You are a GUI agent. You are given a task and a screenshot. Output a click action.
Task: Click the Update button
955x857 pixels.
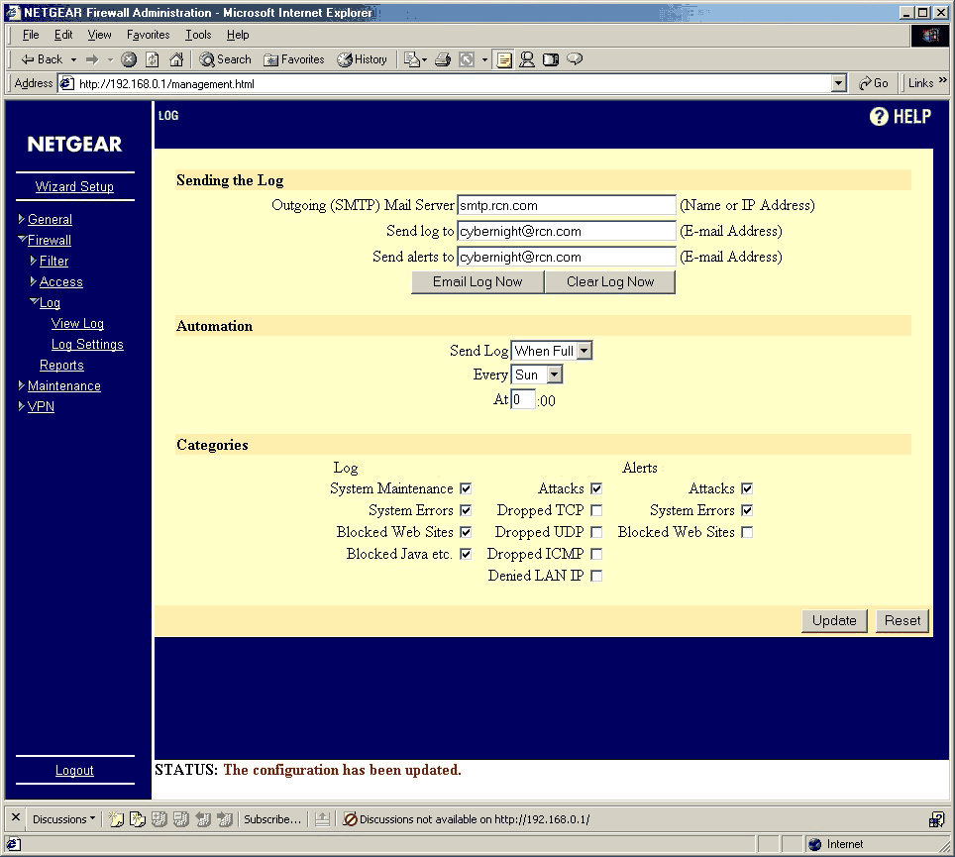834,620
